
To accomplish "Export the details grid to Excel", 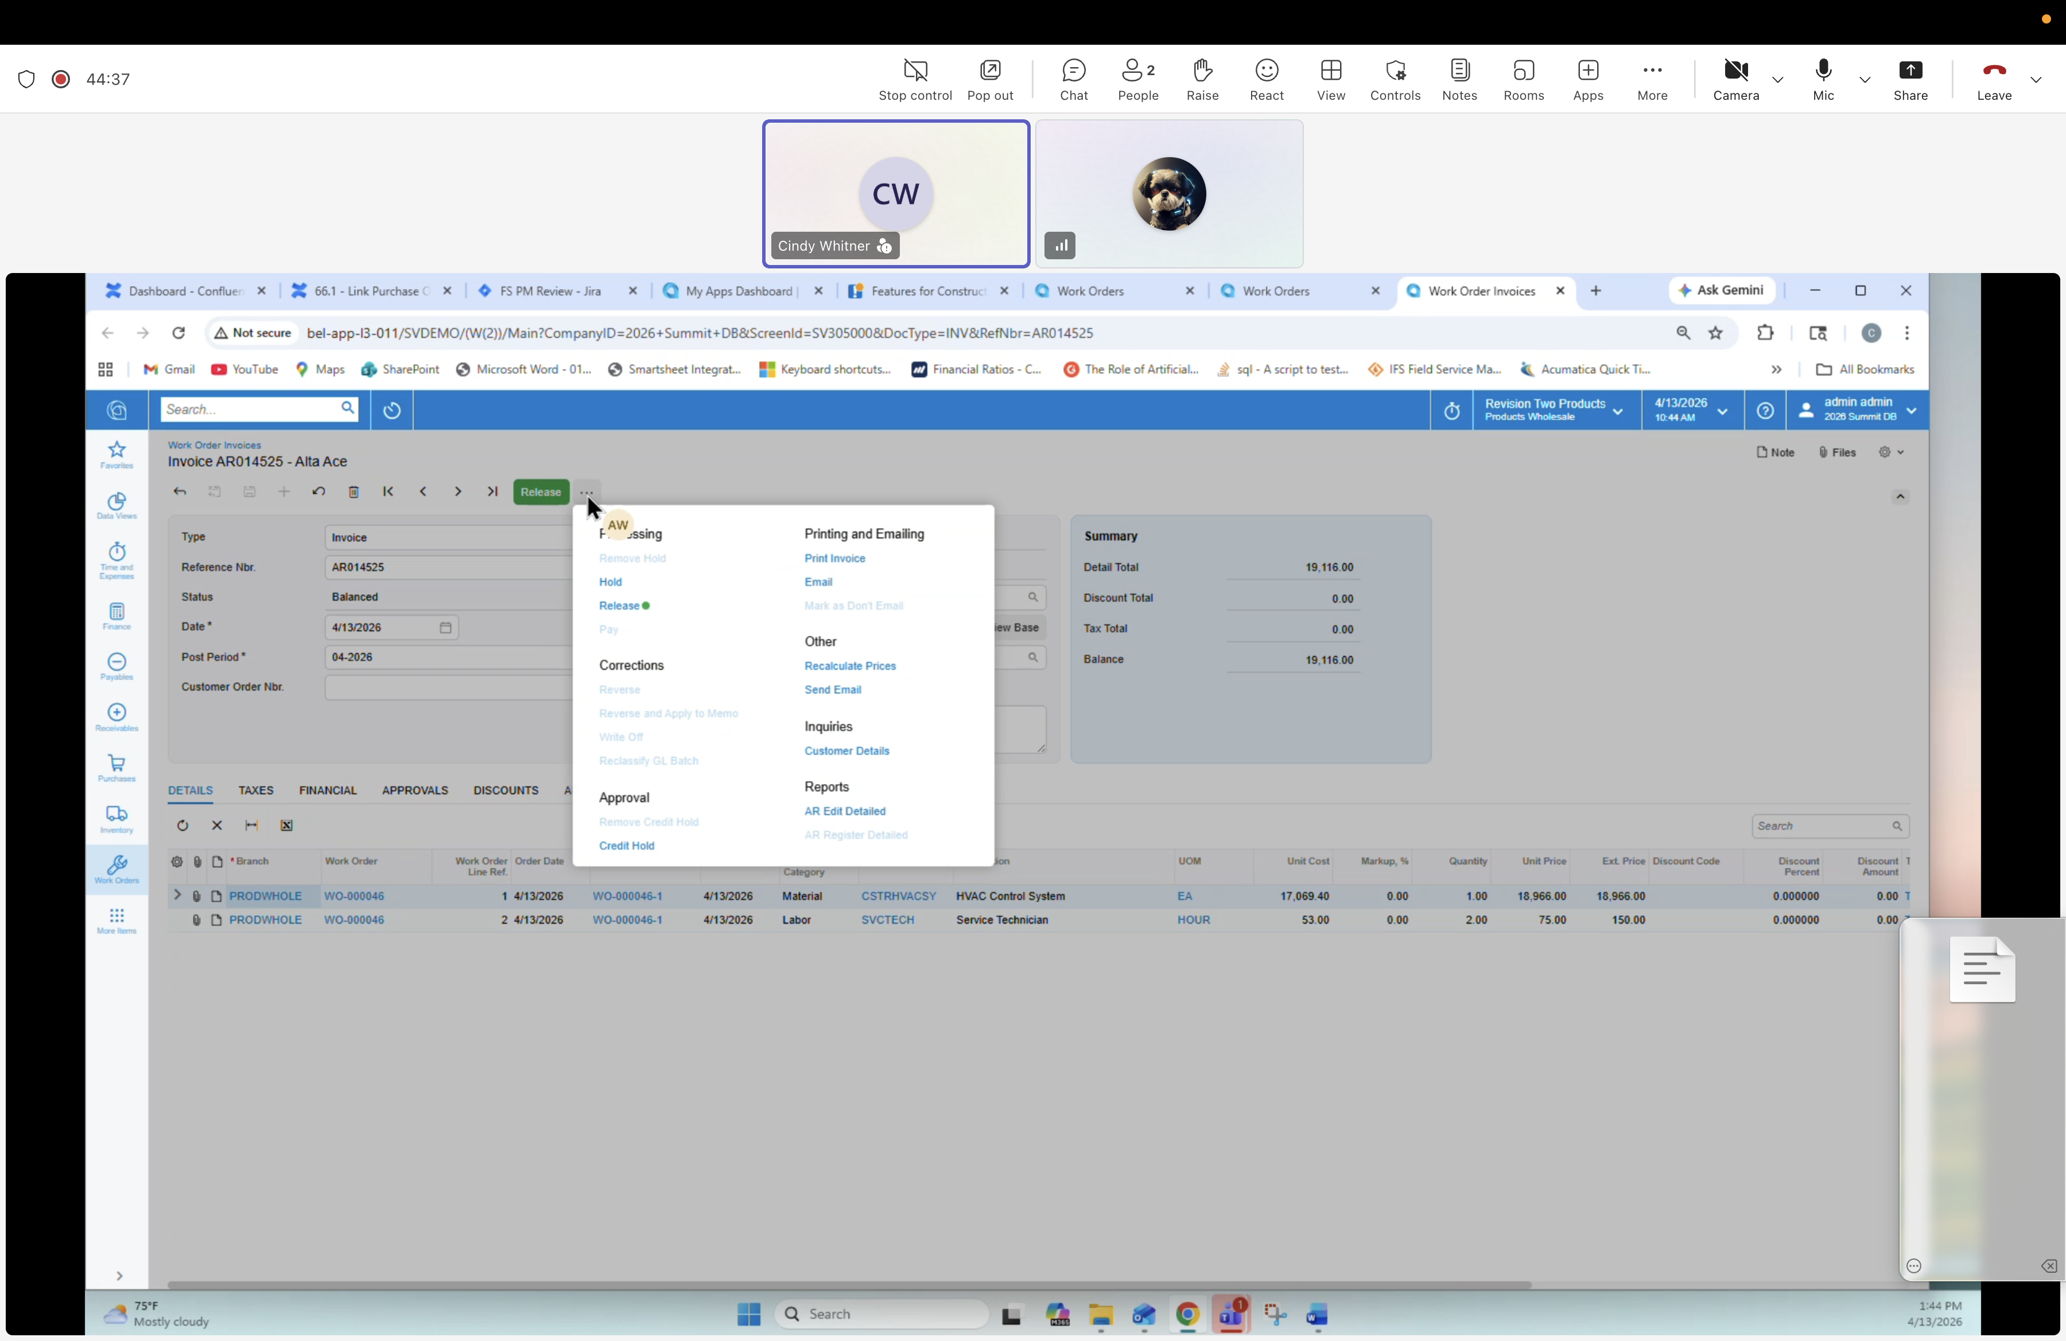I will 286,826.
